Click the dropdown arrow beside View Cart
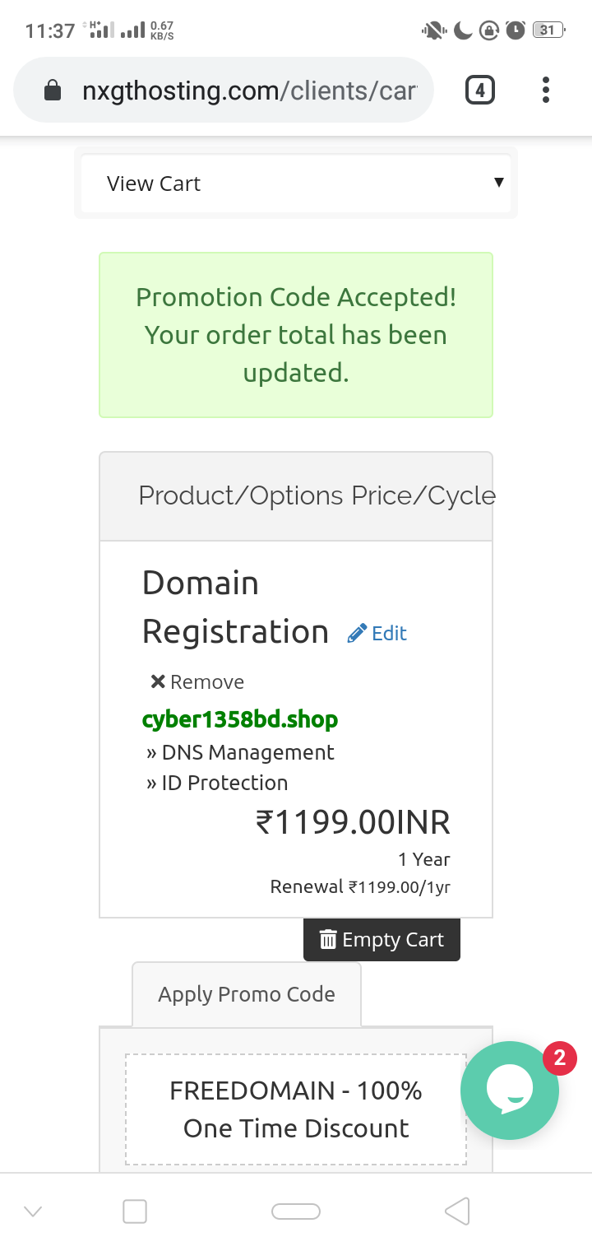The width and height of the screenshot is (592, 1251). click(x=498, y=182)
